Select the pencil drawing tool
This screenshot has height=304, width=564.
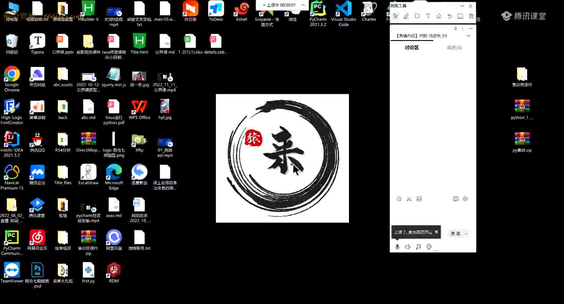pyautogui.click(x=406, y=16)
